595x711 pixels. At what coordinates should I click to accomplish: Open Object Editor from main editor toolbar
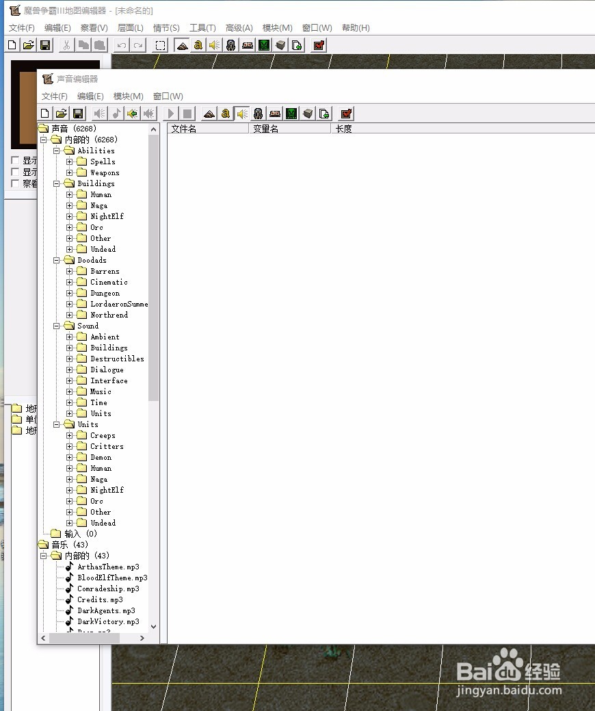point(230,45)
